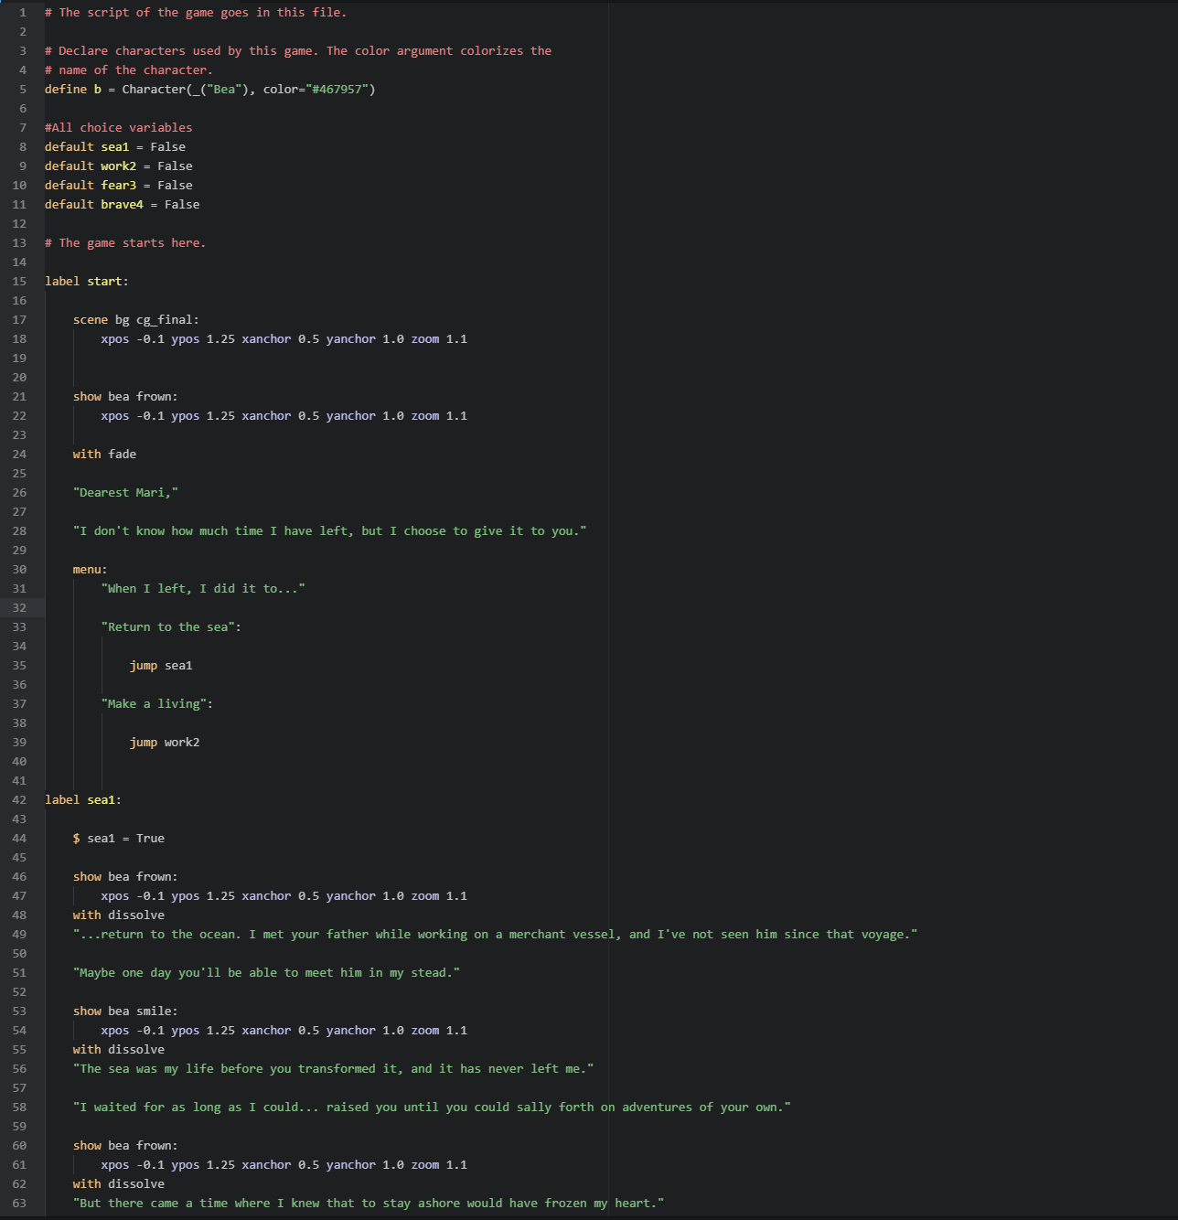Image resolution: width=1178 pixels, height=1220 pixels.
Task: Click the "jump sea1" statement
Action: [161, 666]
